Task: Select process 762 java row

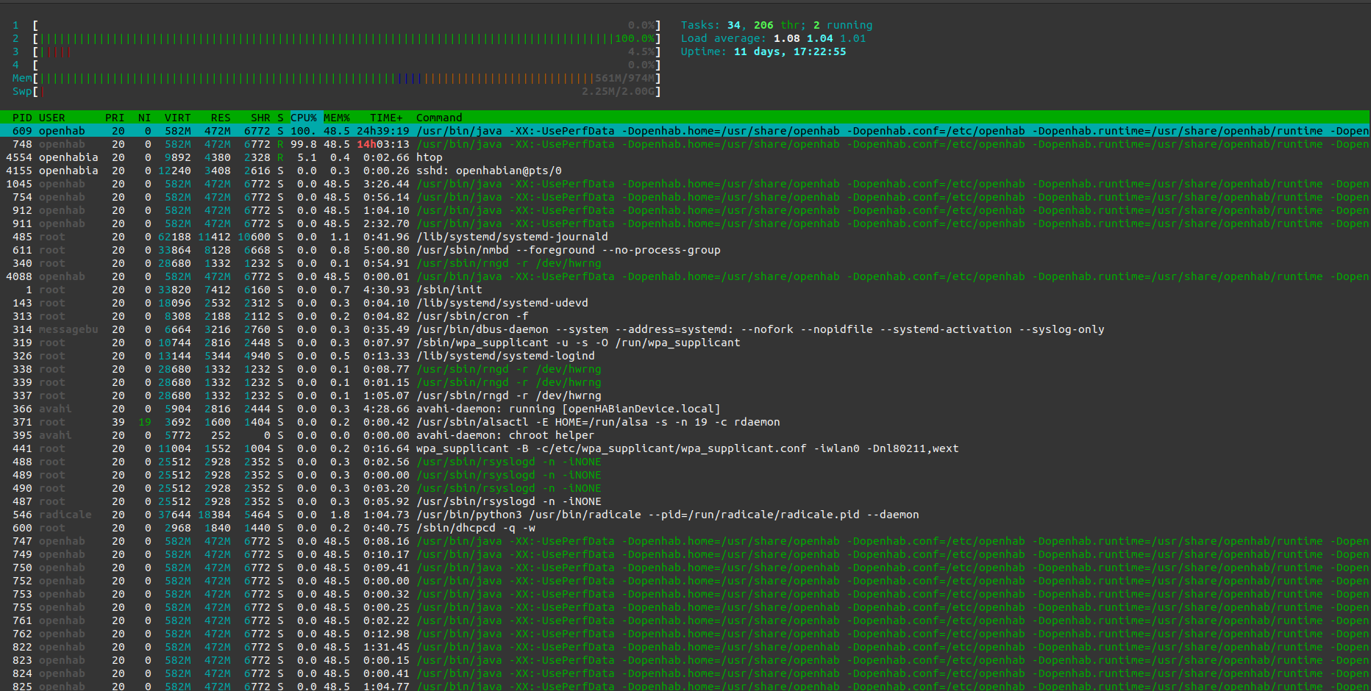Action: click(x=685, y=634)
